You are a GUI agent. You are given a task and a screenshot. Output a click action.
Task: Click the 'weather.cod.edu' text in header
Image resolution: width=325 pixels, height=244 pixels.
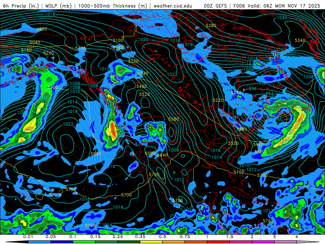173,6
